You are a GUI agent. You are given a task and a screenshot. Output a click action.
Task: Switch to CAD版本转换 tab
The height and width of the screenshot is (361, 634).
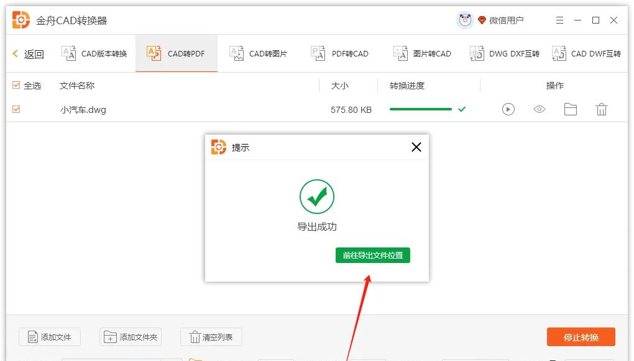coord(94,53)
